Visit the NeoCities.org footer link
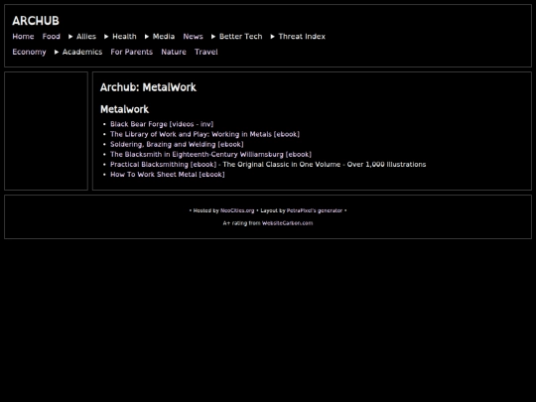Screen dimensions: 536x402 coord(237,210)
